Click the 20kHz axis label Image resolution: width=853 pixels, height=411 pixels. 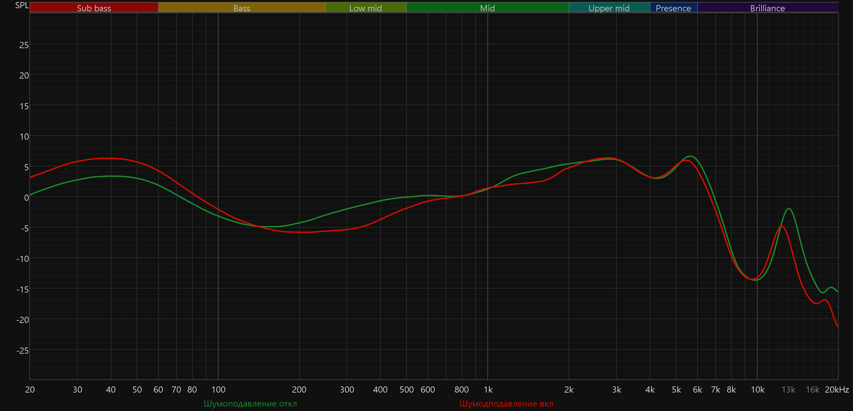click(x=837, y=389)
